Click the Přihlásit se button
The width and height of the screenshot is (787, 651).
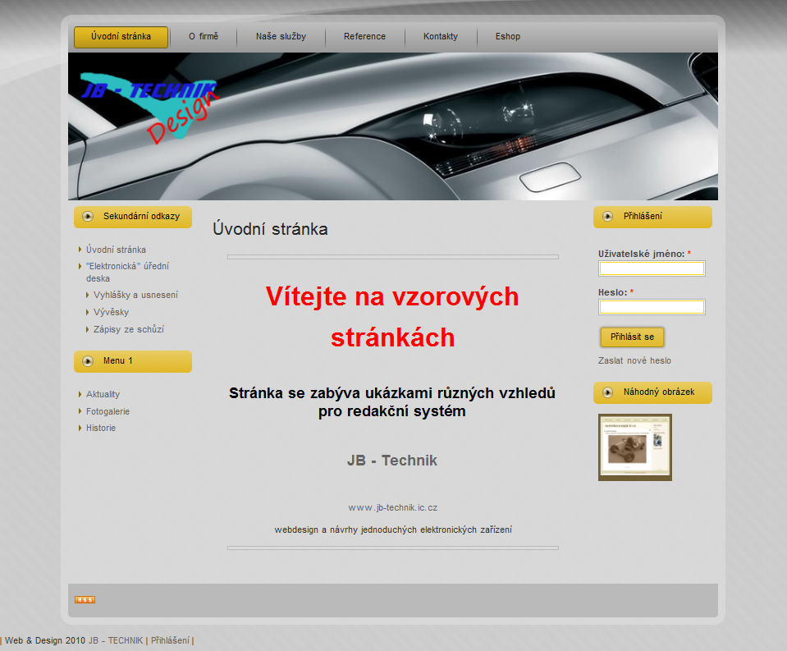point(633,337)
